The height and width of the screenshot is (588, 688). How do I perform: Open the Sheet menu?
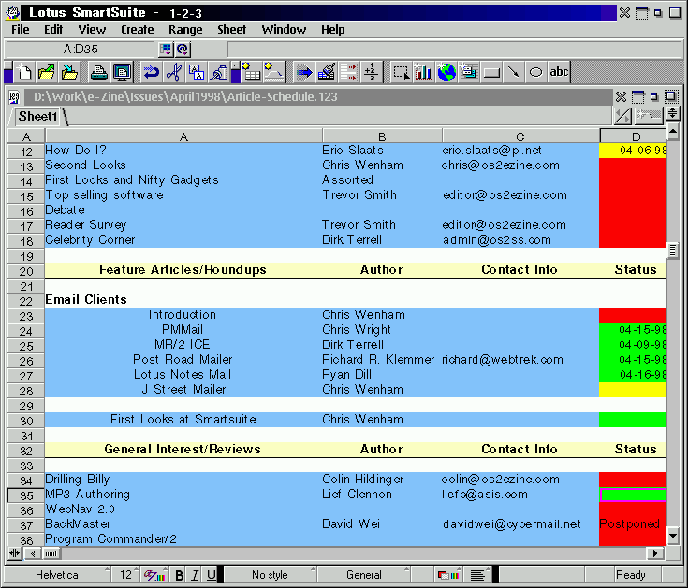tap(232, 30)
